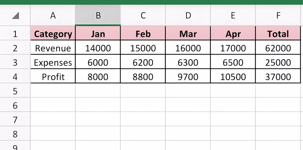Select the Revenue label cell

53,48
